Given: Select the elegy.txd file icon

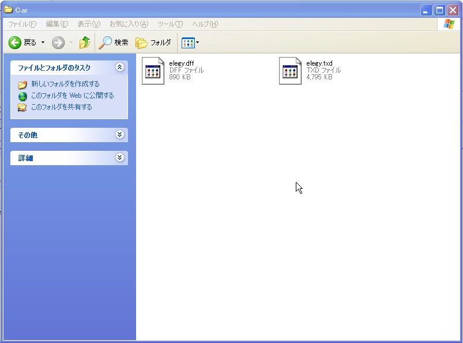Looking at the screenshot, I should click(290, 71).
